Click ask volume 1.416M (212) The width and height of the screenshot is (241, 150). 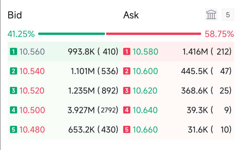(207, 51)
